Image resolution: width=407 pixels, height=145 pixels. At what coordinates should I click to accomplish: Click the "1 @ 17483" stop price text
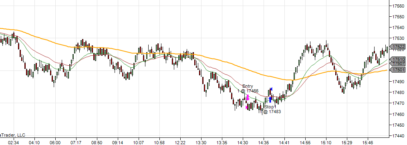click(x=270, y=112)
